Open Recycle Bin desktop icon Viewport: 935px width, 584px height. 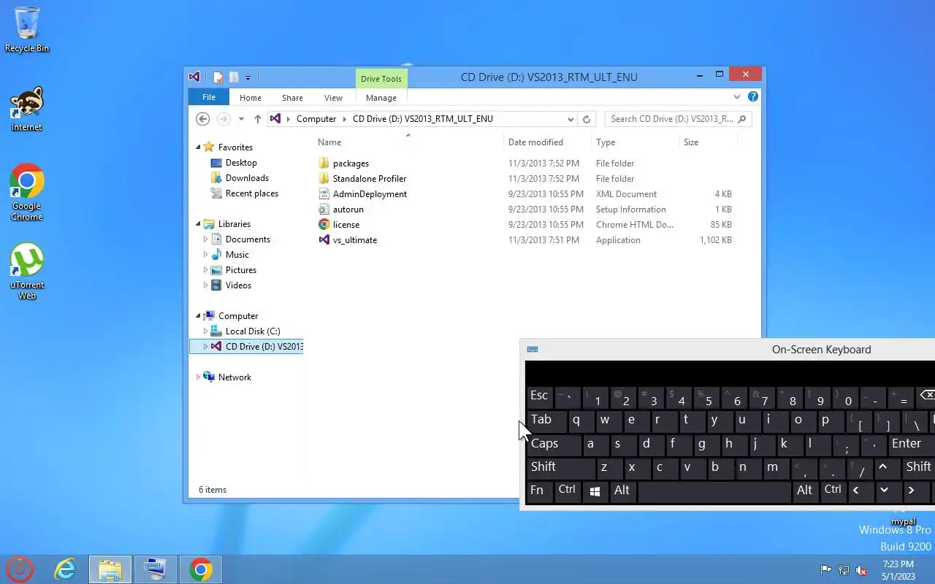pyautogui.click(x=27, y=30)
